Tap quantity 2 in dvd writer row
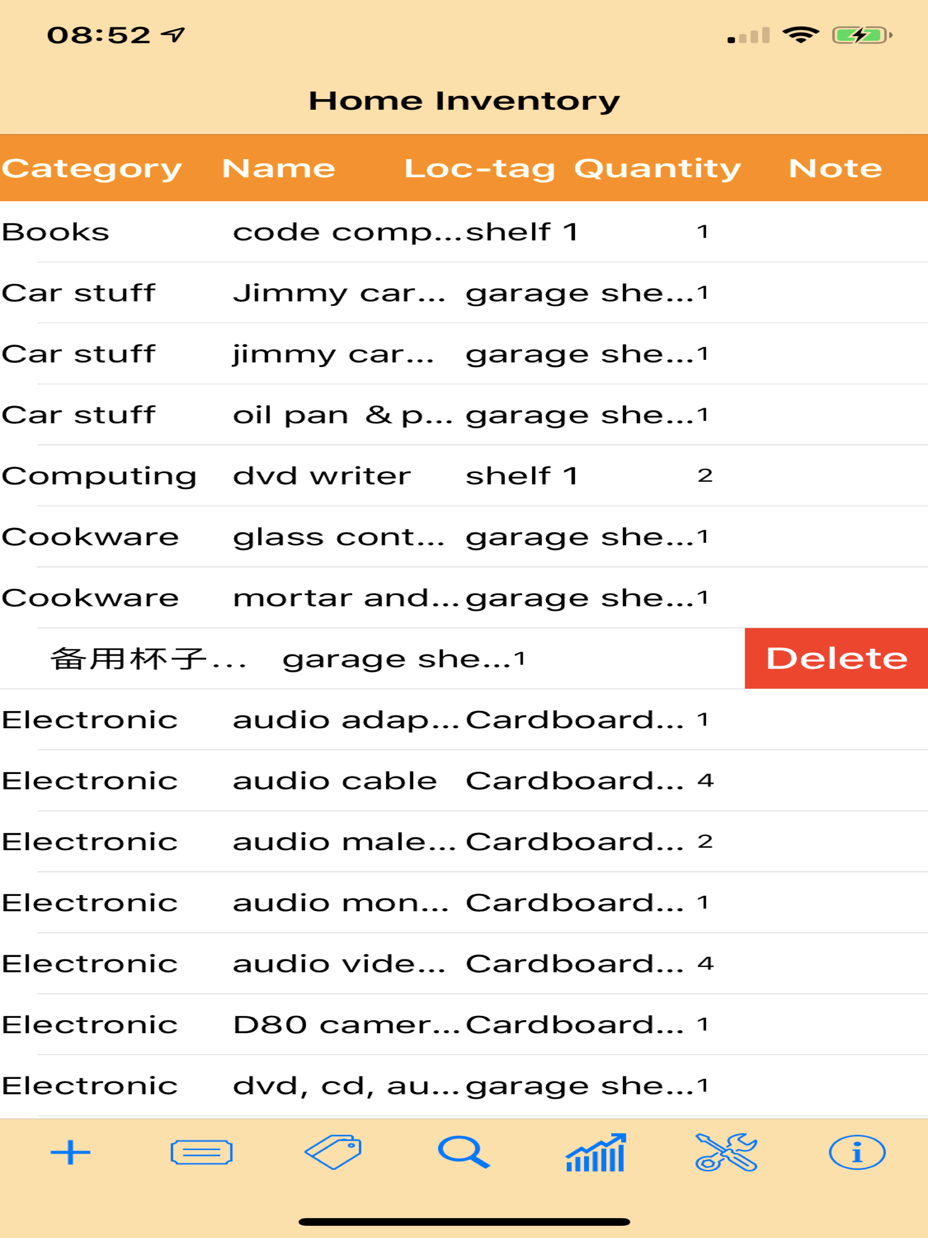Viewport: 928px width, 1238px height. click(705, 475)
